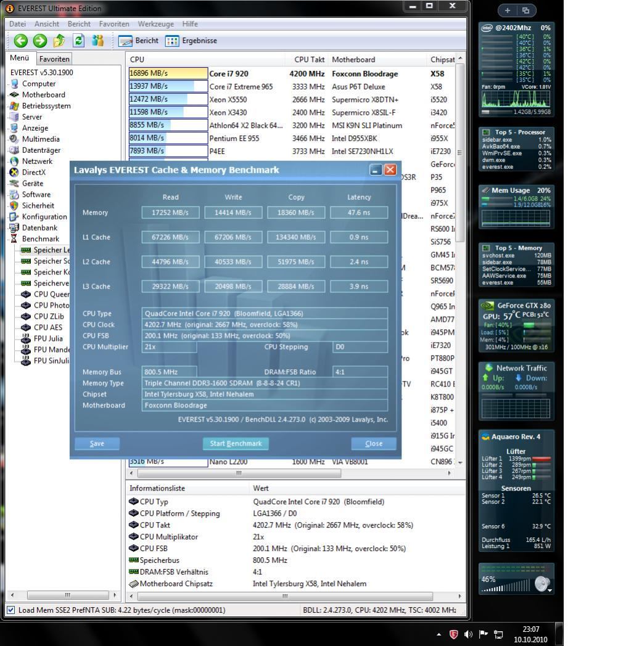Image resolution: width=621 pixels, height=646 pixels.
Task: Open the Datenträger storage category
Action: coord(41,150)
